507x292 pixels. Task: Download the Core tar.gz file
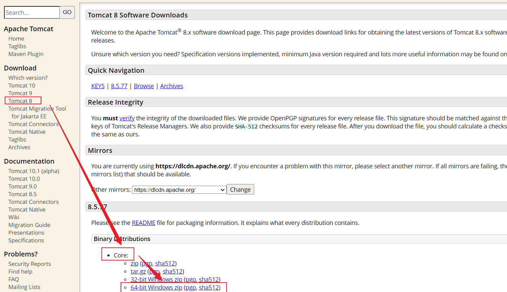pyautogui.click(x=138, y=272)
